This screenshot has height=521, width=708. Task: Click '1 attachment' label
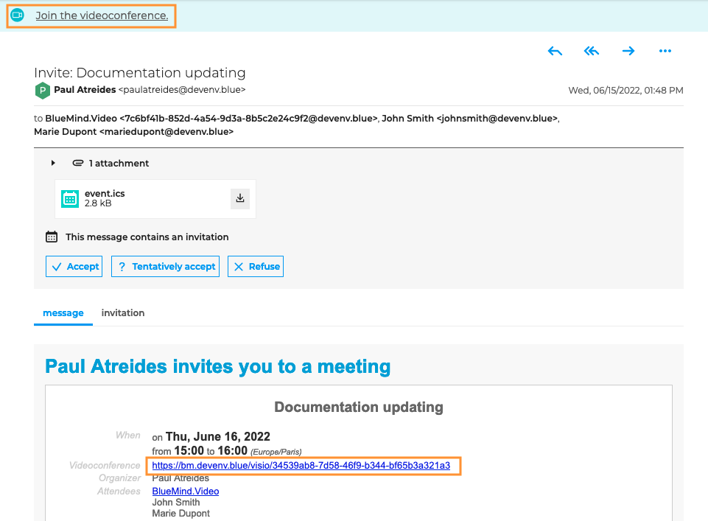[119, 164]
